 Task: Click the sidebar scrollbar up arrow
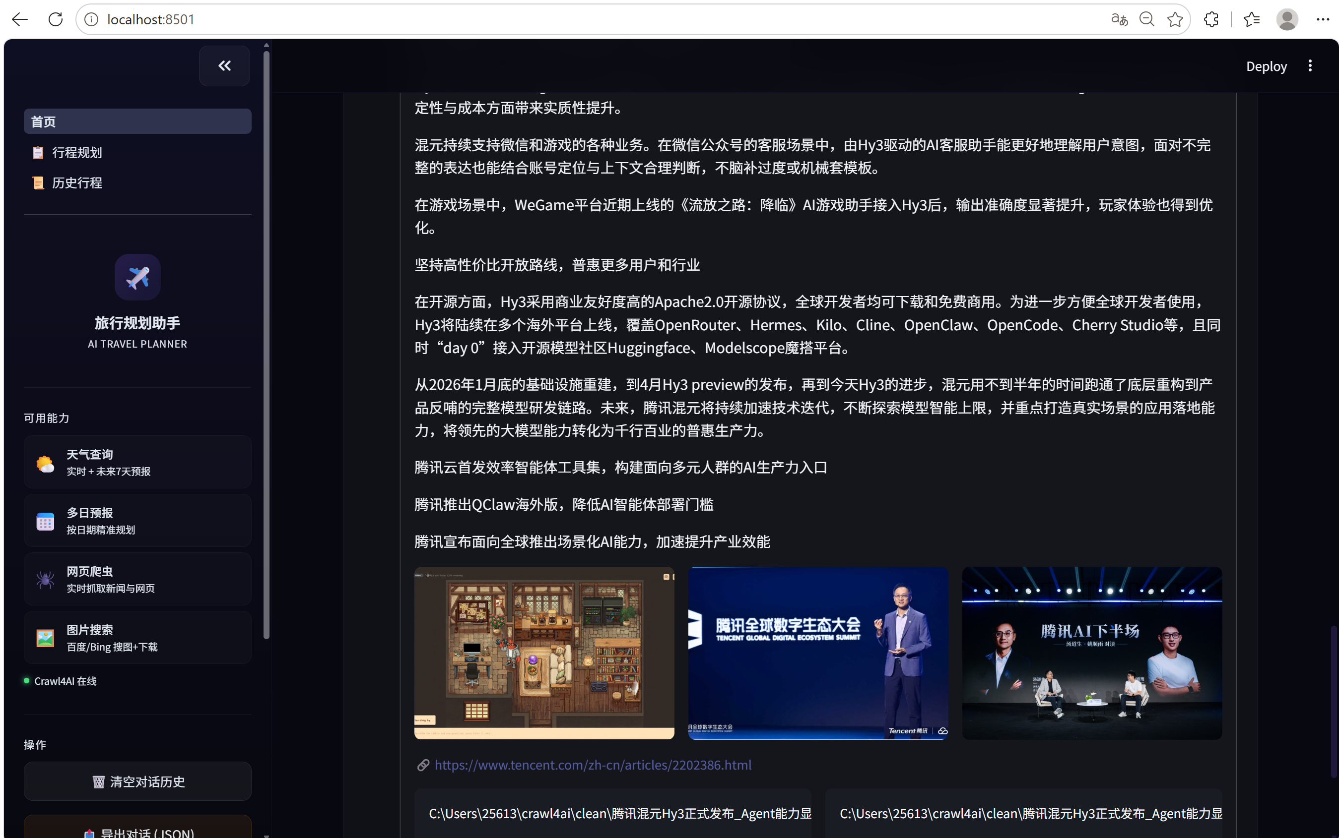266,46
